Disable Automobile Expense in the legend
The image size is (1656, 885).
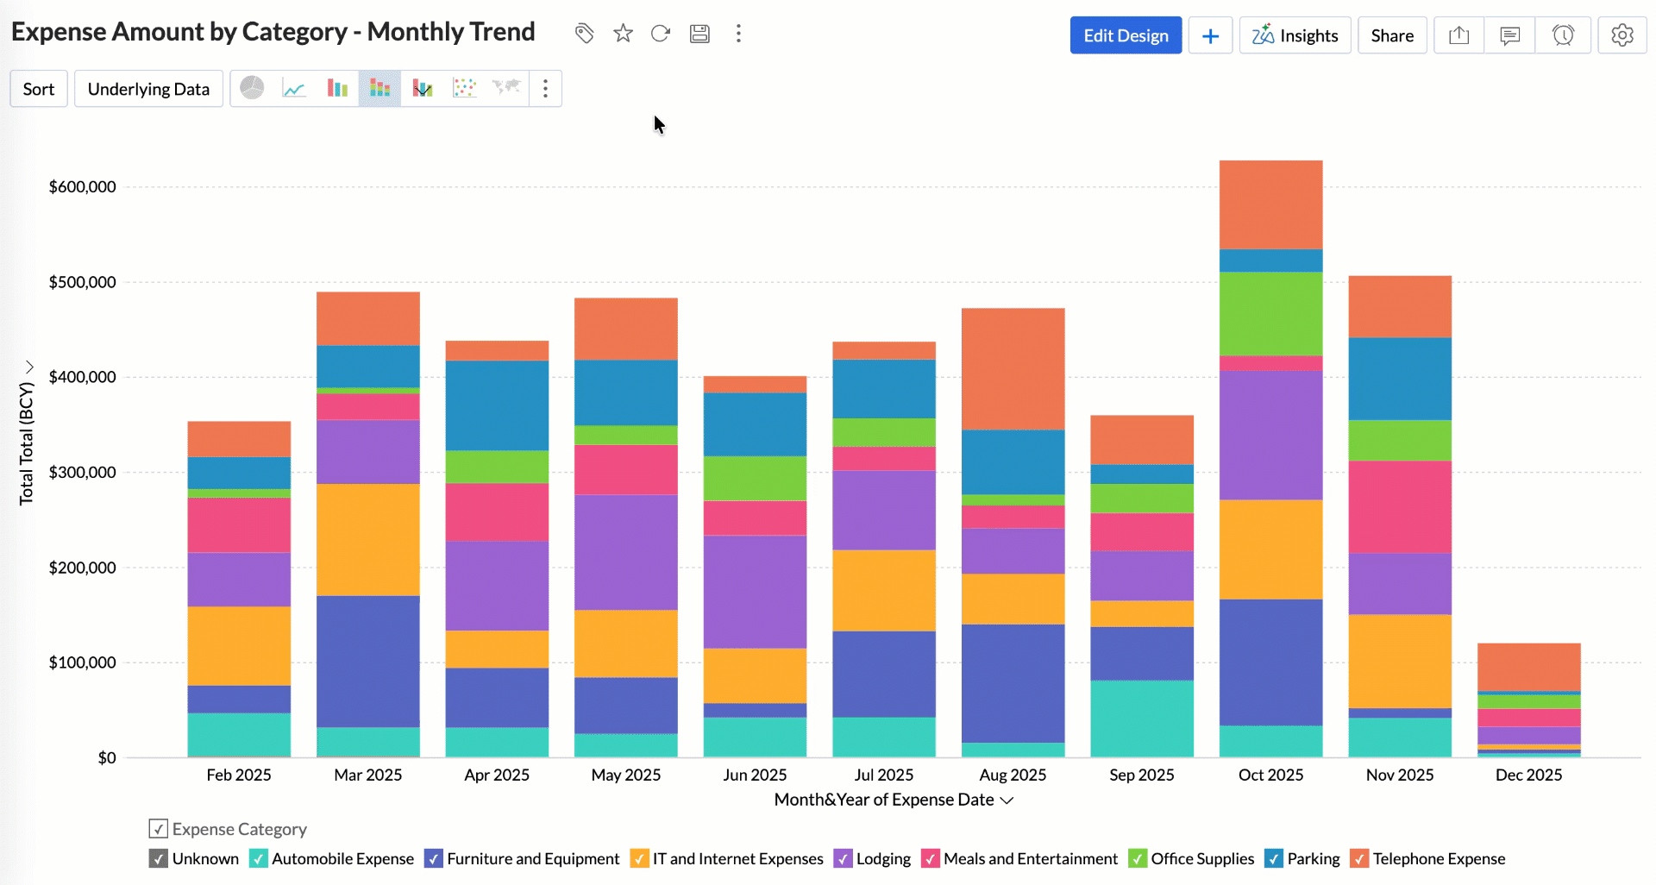click(x=258, y=859)
